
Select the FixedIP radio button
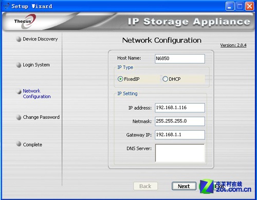[120, 79]
